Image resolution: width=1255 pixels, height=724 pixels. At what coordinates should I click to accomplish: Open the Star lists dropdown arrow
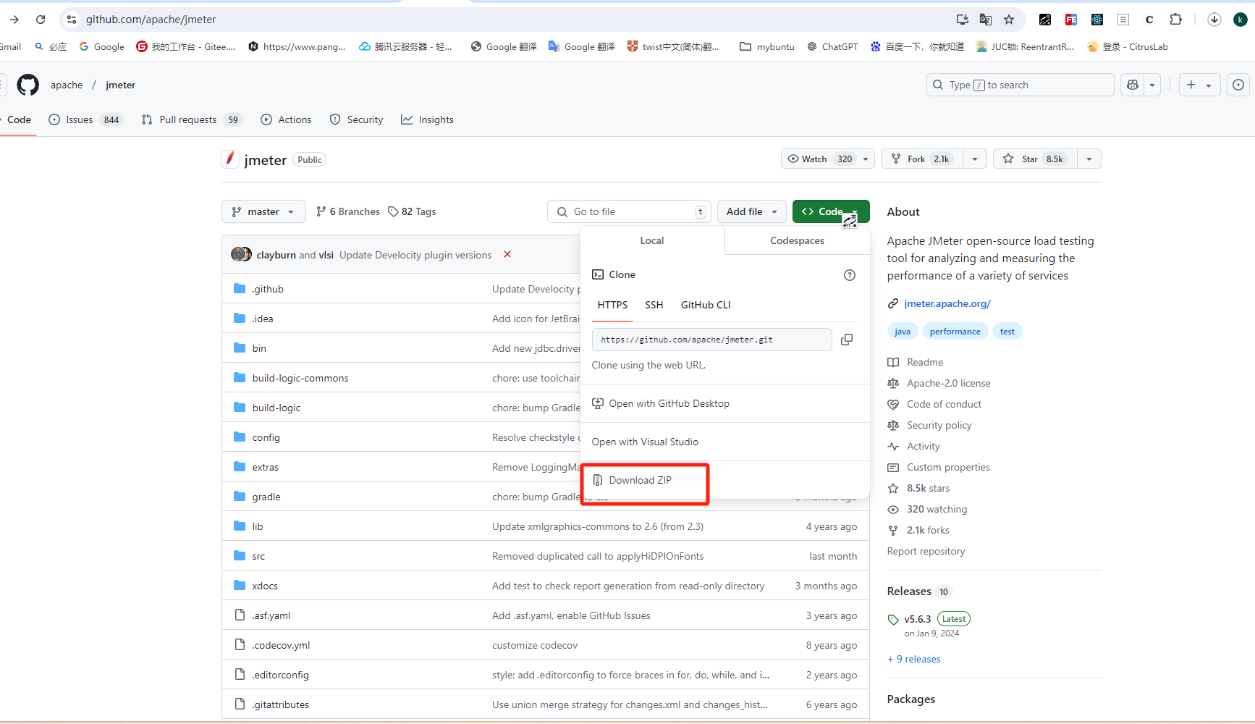tap(1089, 159)
